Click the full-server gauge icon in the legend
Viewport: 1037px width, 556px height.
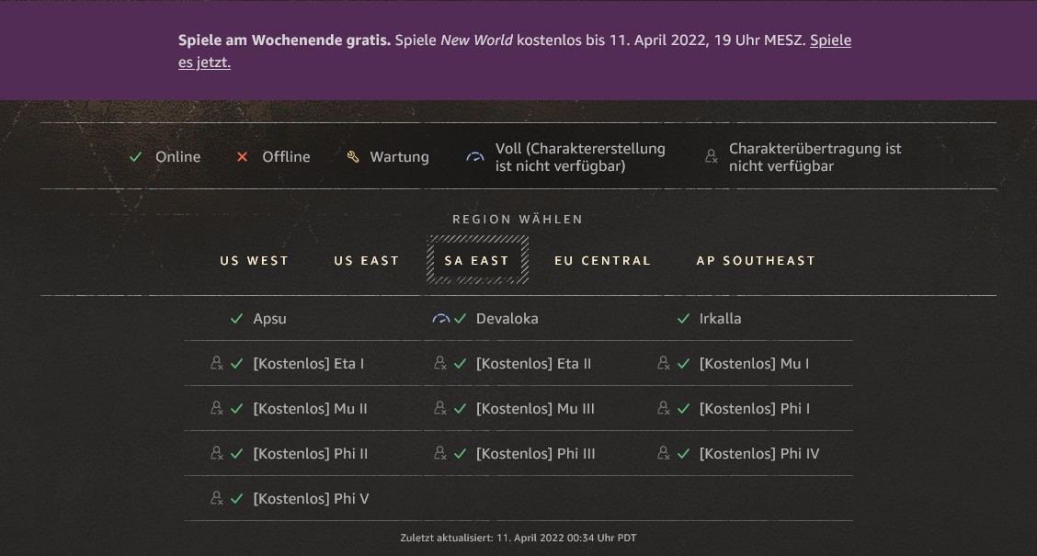point(474,157)
